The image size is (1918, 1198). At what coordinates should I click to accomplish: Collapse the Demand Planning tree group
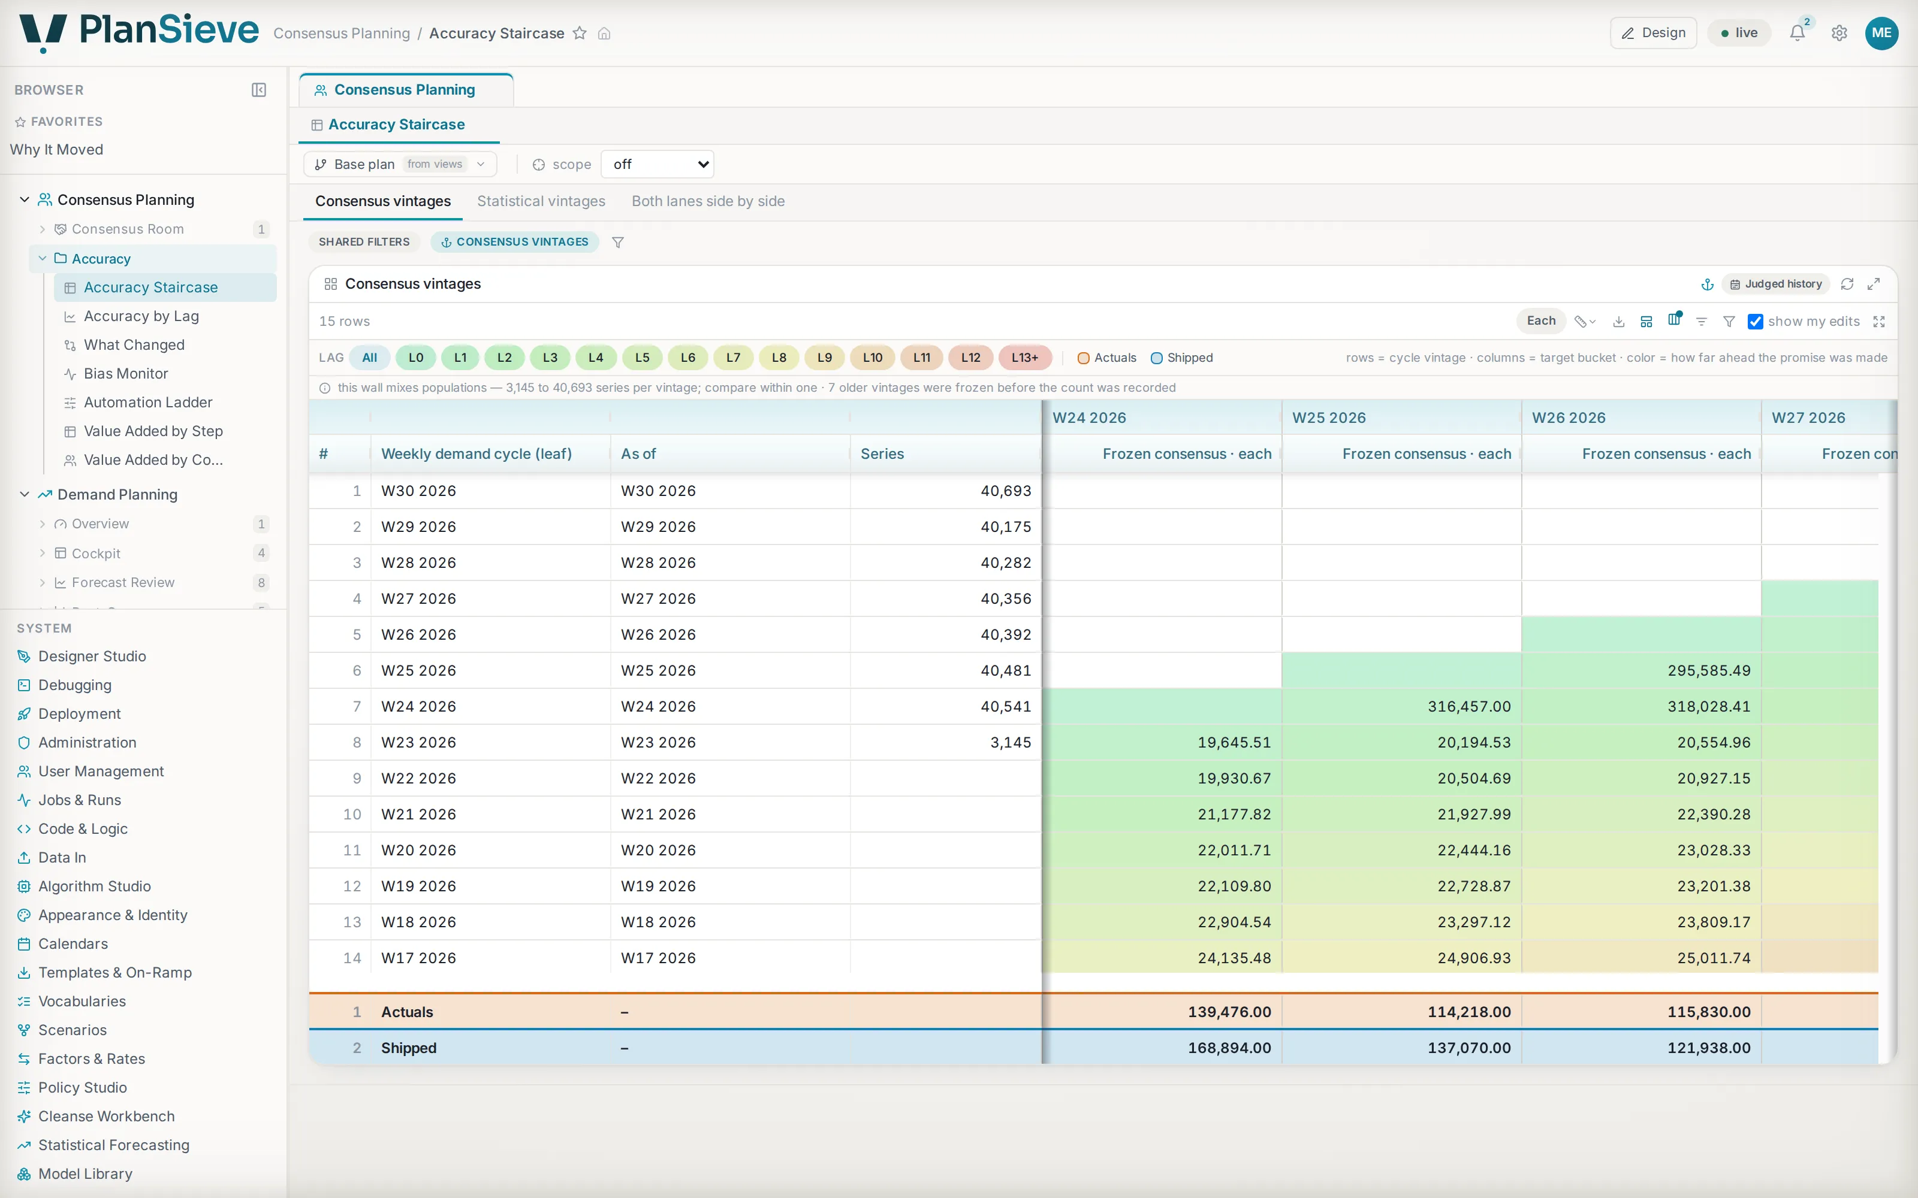[x=25, y=494]
